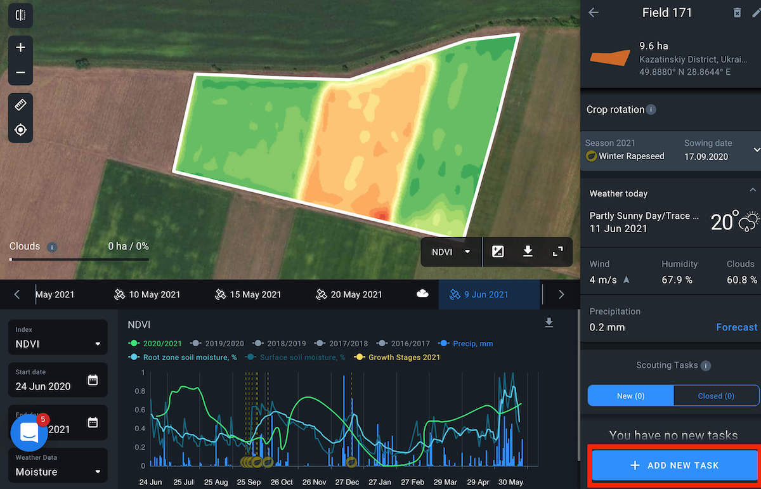This screenshot has height=489, width=761.
Task: Open the NDVI index dropdown in the left panel
Action: tap(57, 341)
